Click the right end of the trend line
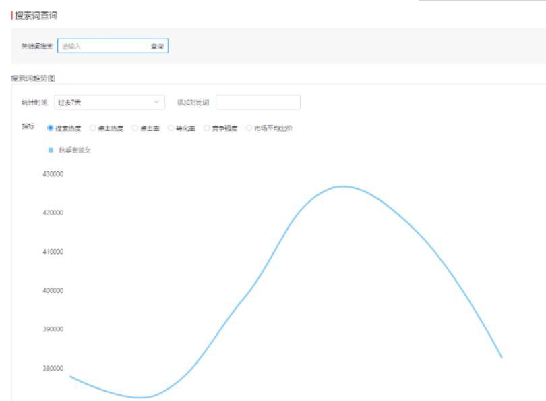The height and width of the screenshot is (401, 546). [502, 357]
